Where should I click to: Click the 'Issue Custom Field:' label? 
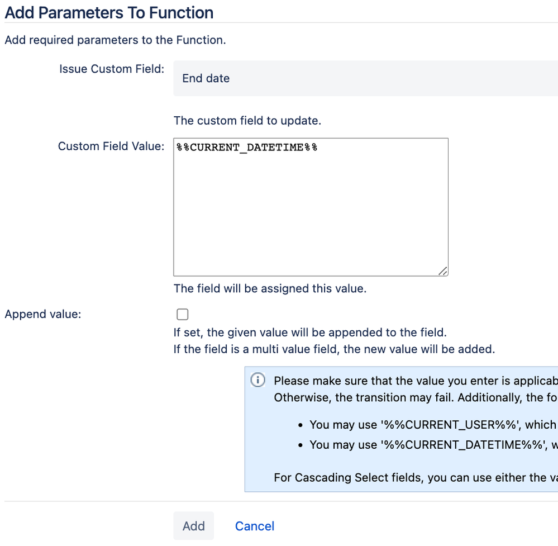pos(112,69)
